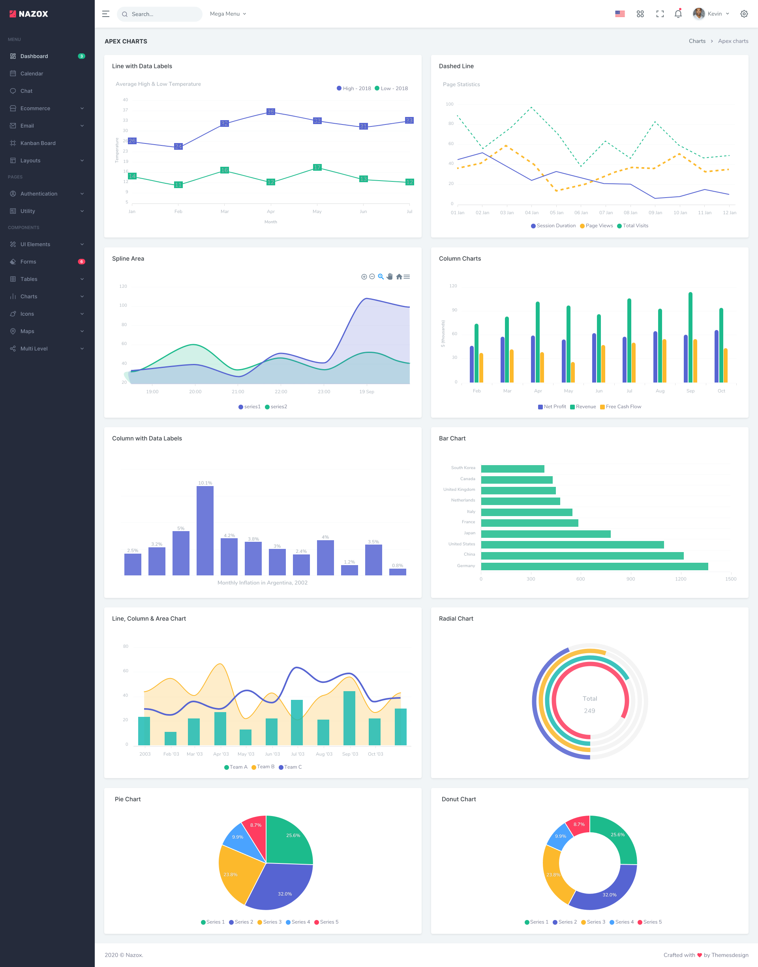Image resolution: width=758 pixels, height=967 pixels.
Task: Toggle Team B legend series
Action: (x=263, y=767)
